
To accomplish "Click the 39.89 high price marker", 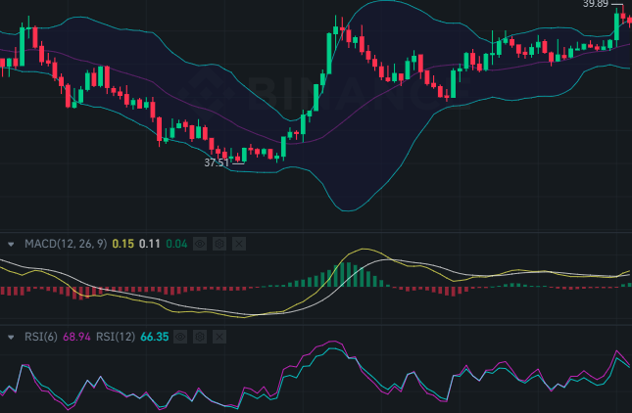I will (x=596, y=4).
